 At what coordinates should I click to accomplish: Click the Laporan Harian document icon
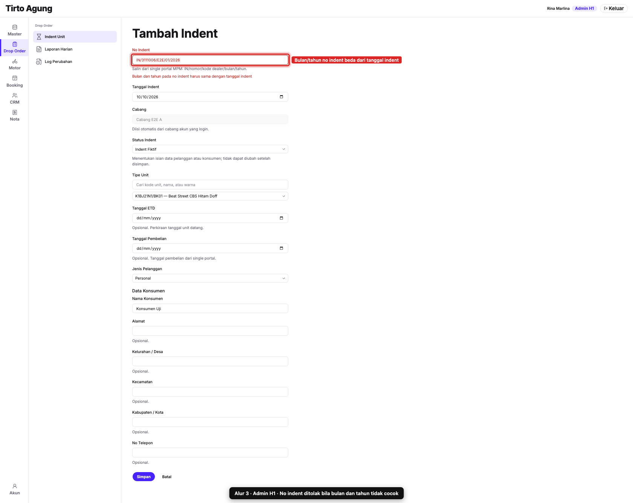pyautogui.click(x=39, y=49)
